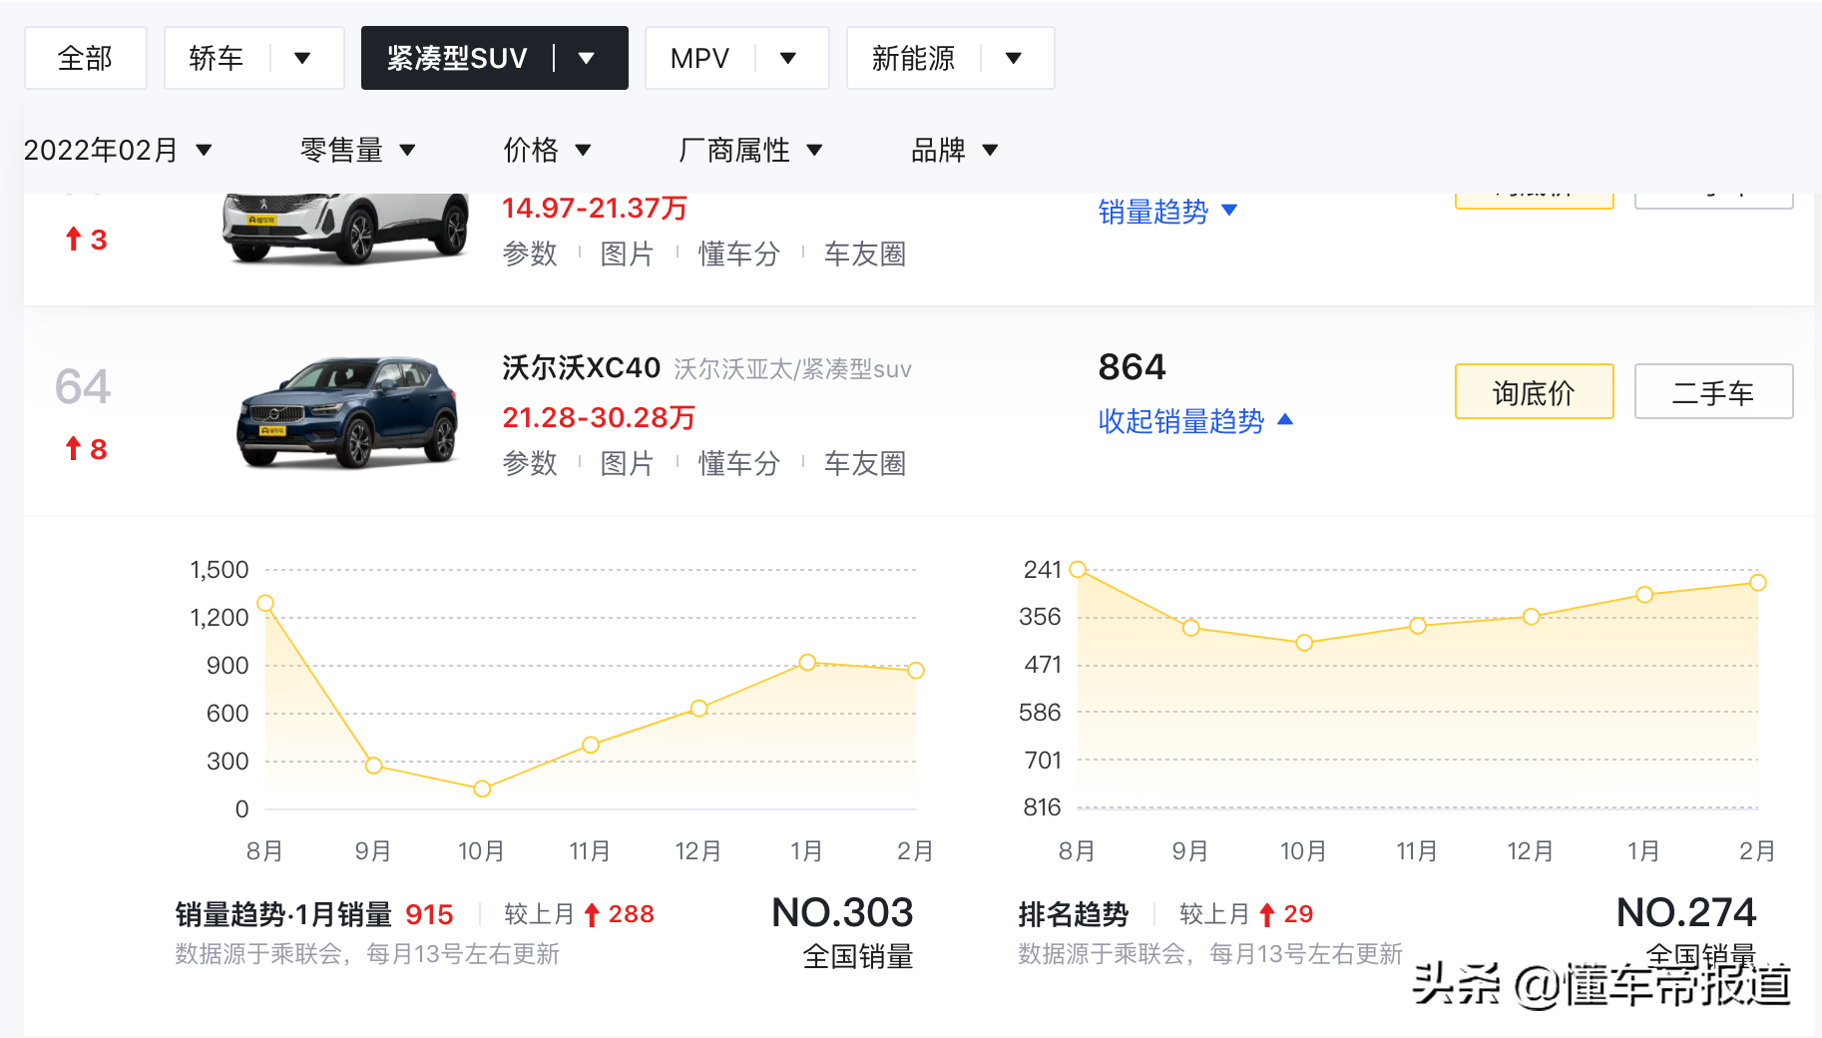
Task: Click 二手车 button for 沃尔沃XC40
Action: (1713, 391)
